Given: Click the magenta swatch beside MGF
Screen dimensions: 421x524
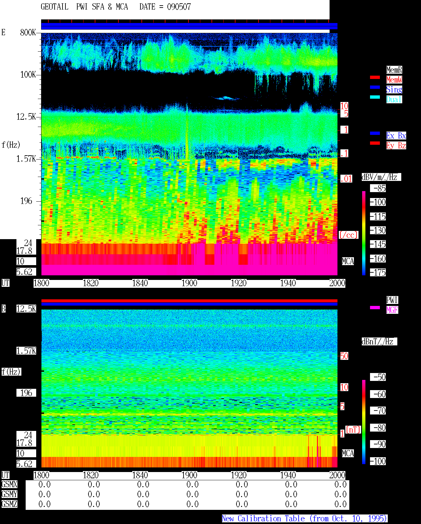Looking at the screenshot, I should coord(375,308).
